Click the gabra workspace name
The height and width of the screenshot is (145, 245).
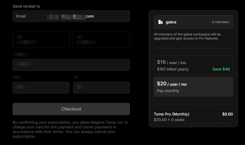(x=171, y=22)
